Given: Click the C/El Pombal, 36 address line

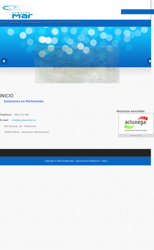Looking at the screenshot, I should pyautogui.click(x=20, y=126).
